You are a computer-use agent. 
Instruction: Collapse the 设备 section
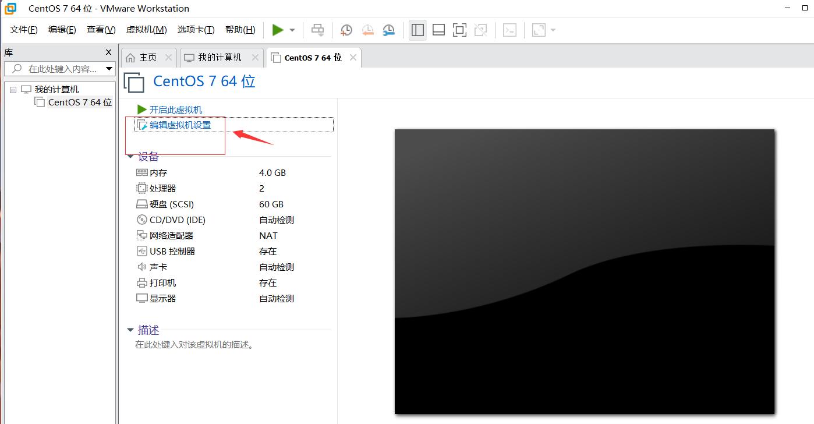(130, 156)
